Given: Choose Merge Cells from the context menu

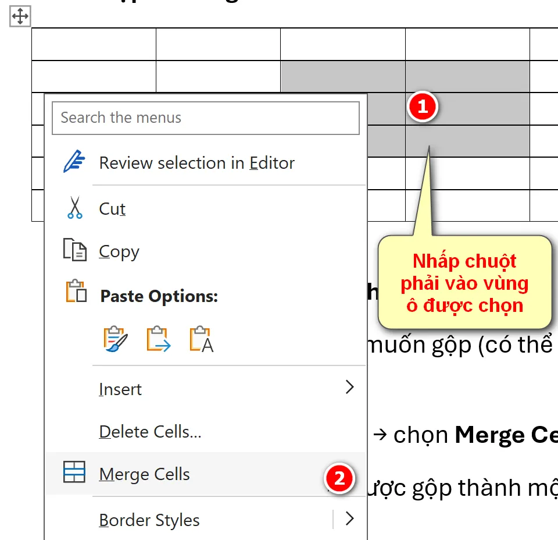Looking at the screenshot, I should pos(144,474).
